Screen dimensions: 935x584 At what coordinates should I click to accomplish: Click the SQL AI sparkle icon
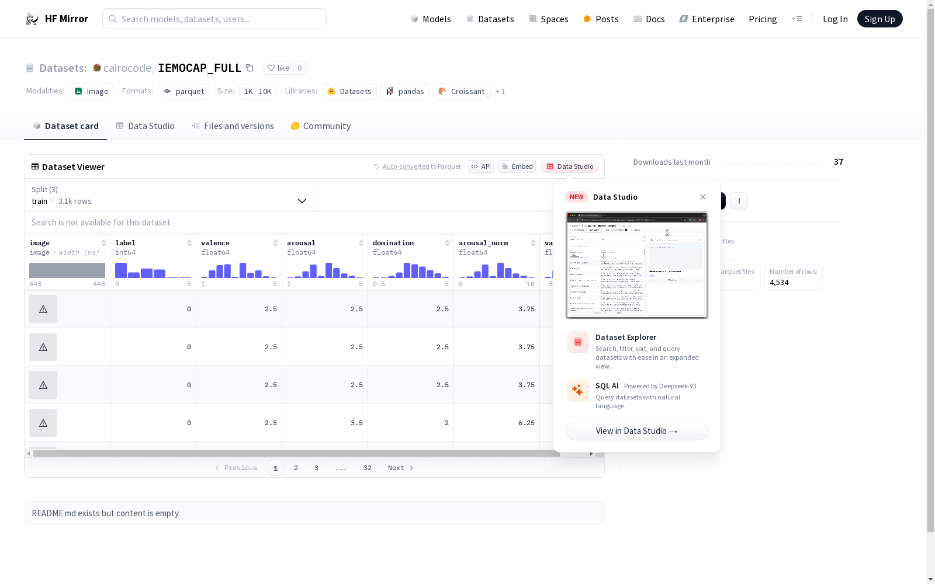coord(577,390)
